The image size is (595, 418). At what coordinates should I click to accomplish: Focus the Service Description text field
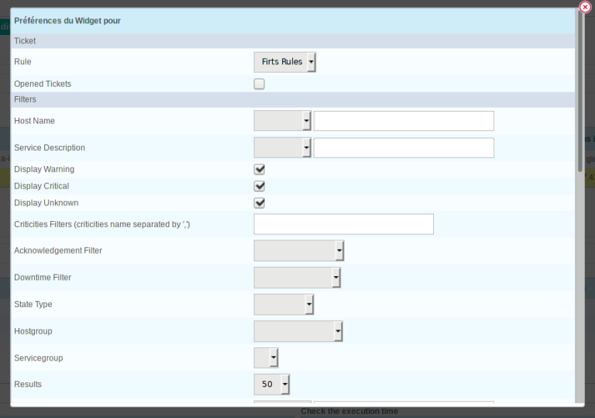click(404, 147)
